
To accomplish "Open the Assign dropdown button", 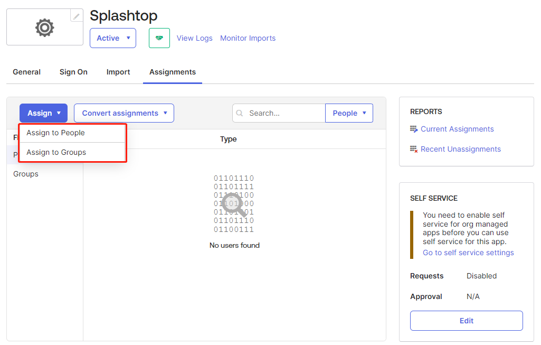I will point(43,113).
